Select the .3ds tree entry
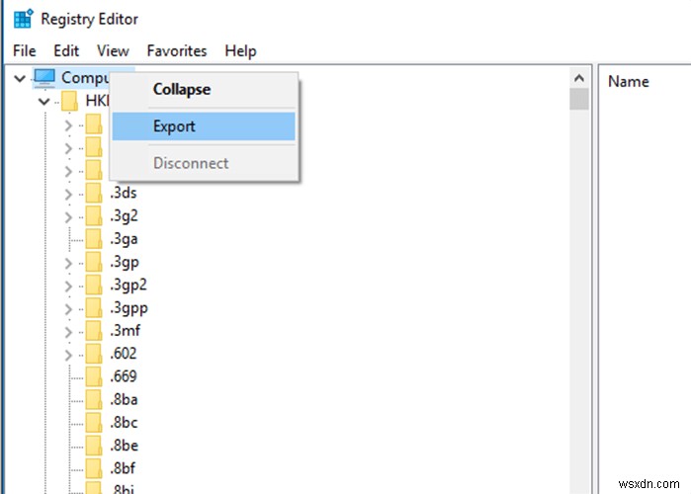The height and width of the screenshot is (494, 691). pyautogui.click(x=124, y=193)
